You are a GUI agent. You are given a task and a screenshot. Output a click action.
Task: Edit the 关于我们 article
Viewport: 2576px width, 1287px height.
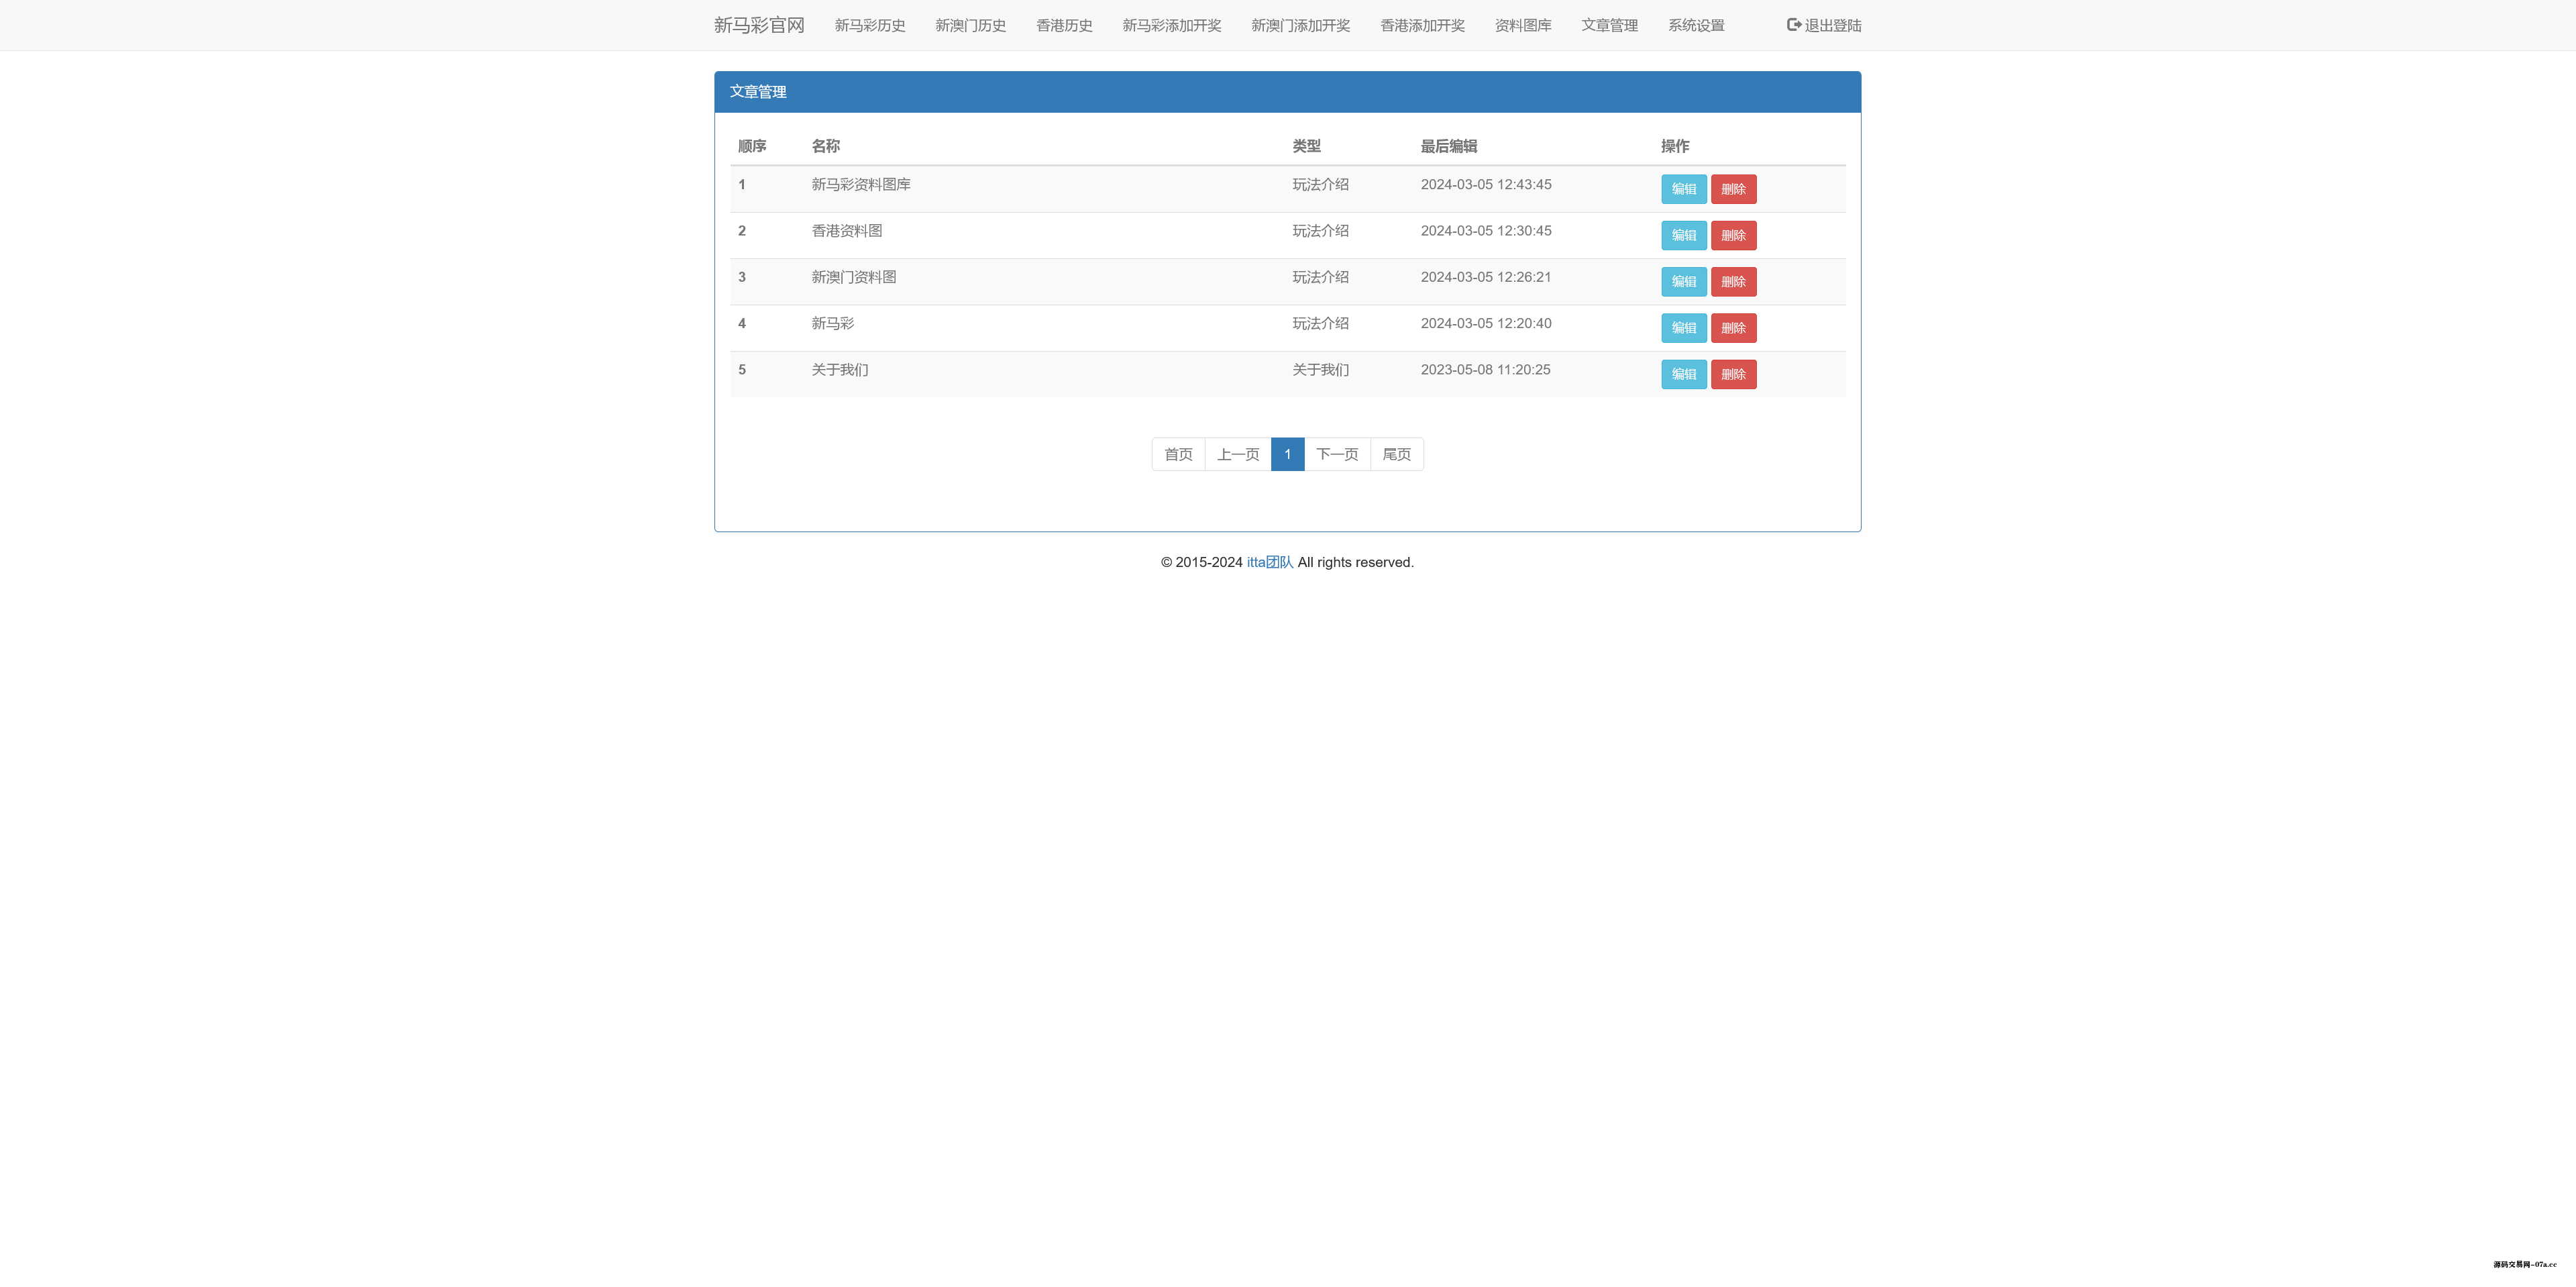(x=1683, y=374)
